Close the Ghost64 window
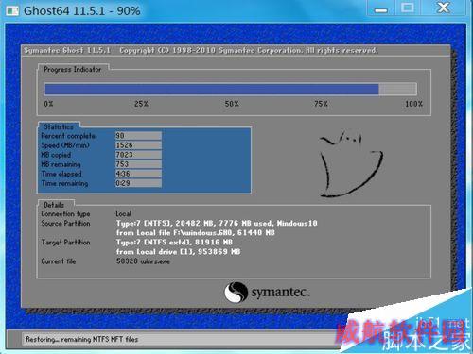This screenshot has height=354, width=473. coord(444,8)
